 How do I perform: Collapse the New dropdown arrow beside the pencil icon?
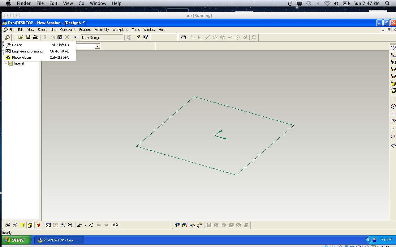14,38
